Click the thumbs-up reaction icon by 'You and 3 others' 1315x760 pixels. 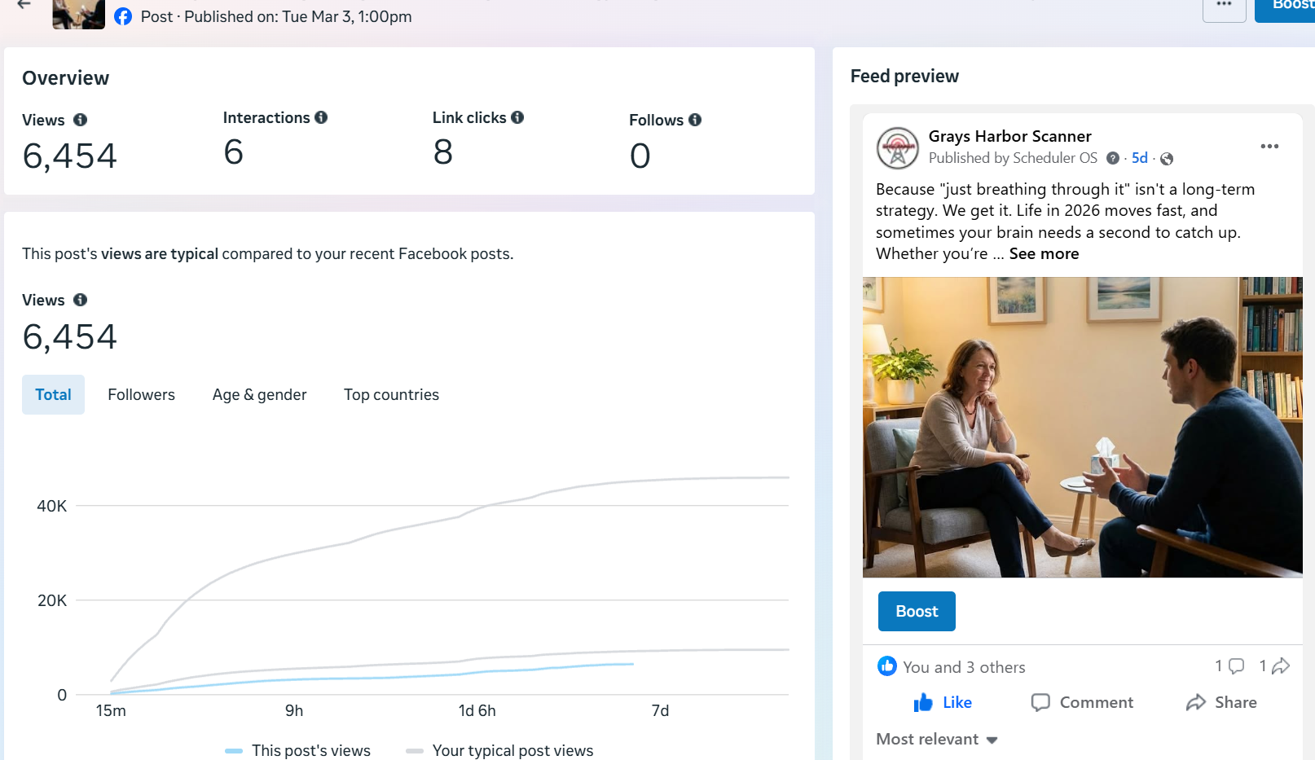887,666
